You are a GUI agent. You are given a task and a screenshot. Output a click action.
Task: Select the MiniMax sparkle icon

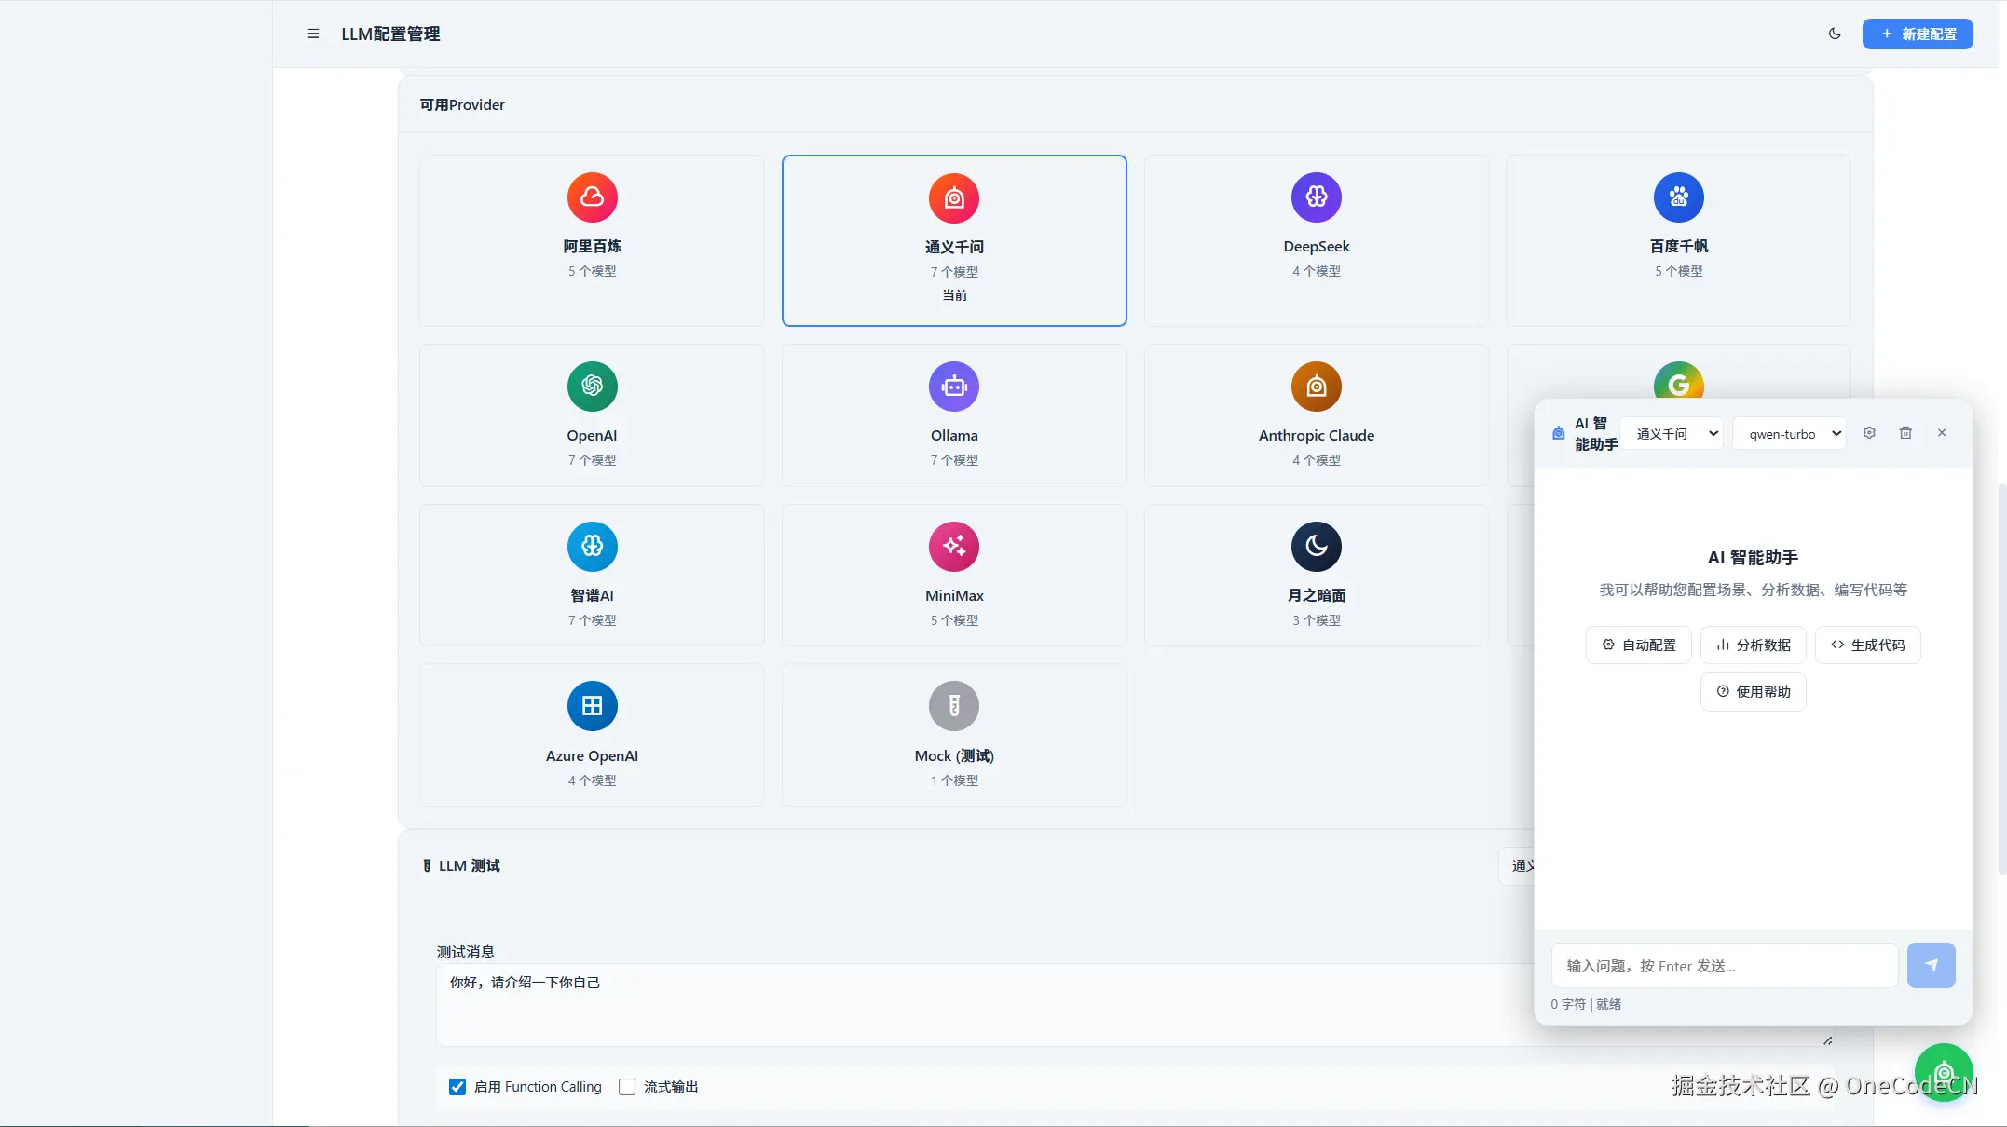coord(953,547)
